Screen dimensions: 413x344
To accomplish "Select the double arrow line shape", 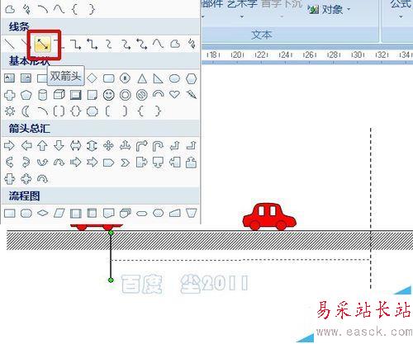I will coord(43,44).
